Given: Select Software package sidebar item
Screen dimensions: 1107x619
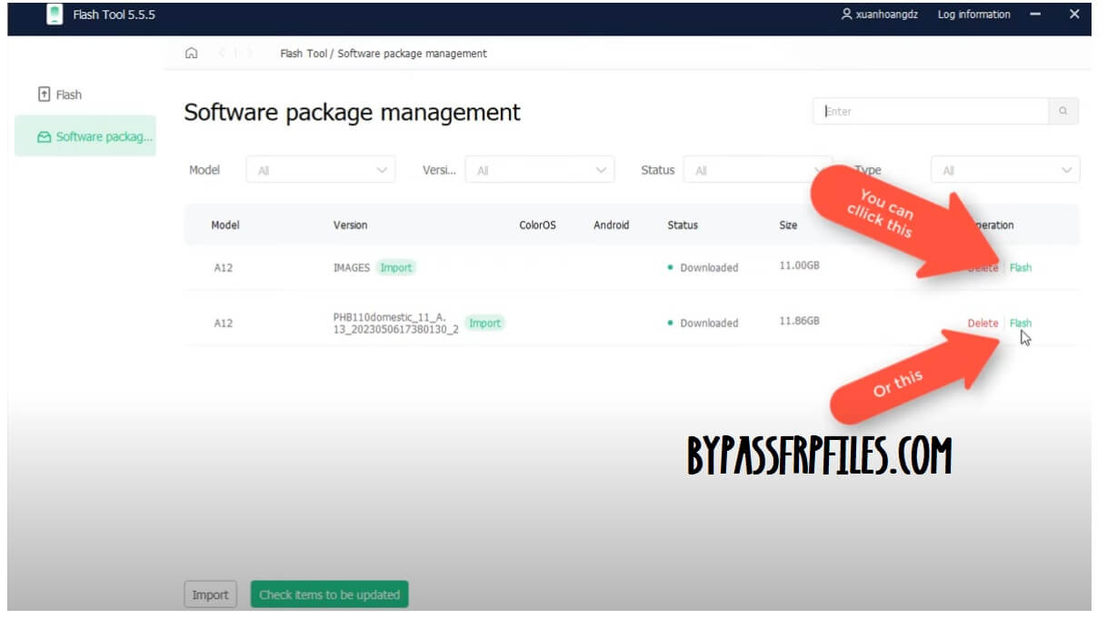Looking at the screenshot, I should click(85, 136).
